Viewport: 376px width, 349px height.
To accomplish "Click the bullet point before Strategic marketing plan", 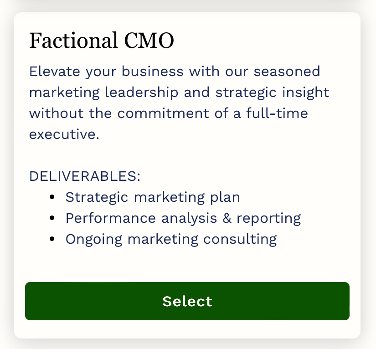I will click(52, 197).
